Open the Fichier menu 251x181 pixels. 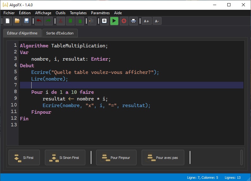pos(9,13)
